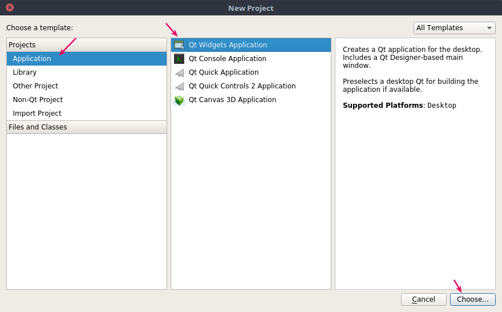This screenshot has width=502, height=312.
Task: Pick the Non-Qt Project category
Action: pyautogui.click(x=38, y=100)
